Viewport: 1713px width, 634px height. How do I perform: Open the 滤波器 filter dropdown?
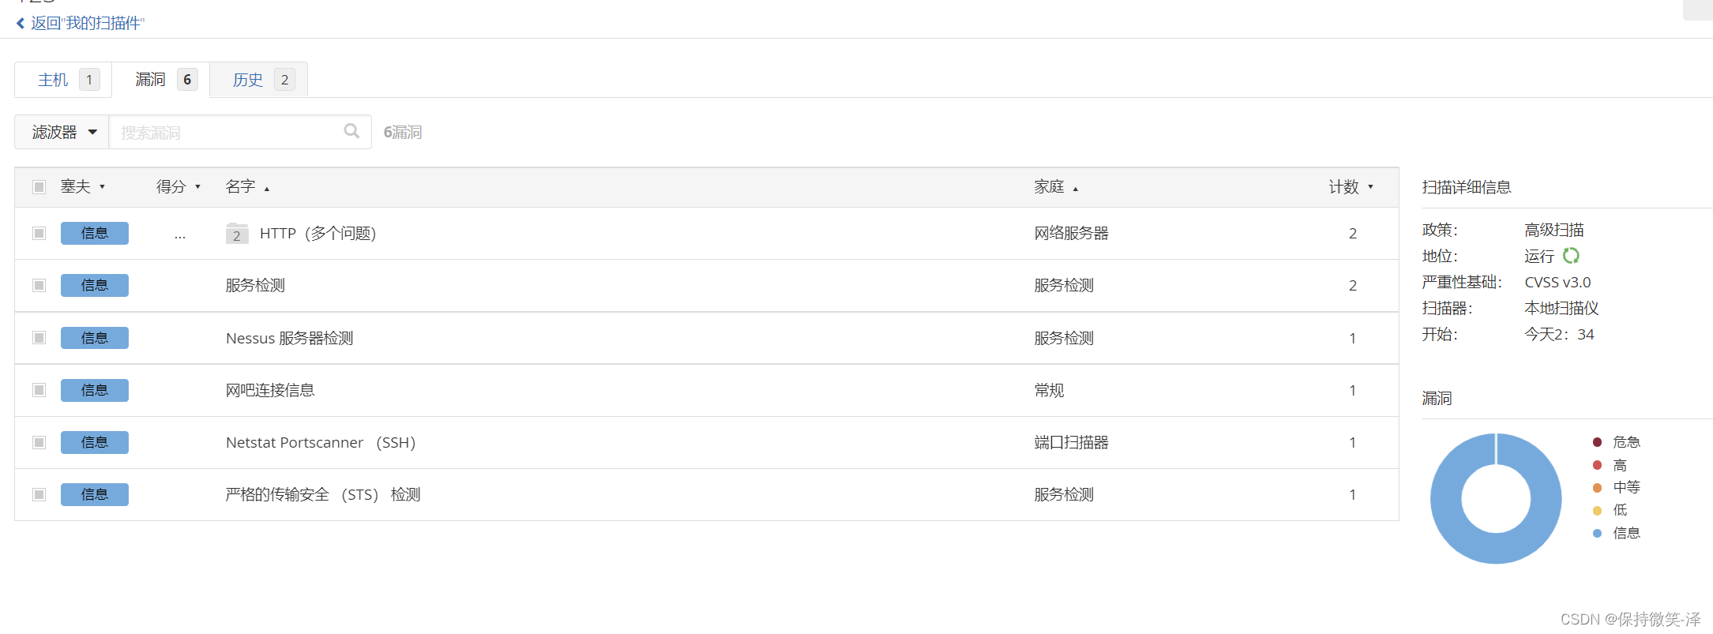tap(63, 132)
